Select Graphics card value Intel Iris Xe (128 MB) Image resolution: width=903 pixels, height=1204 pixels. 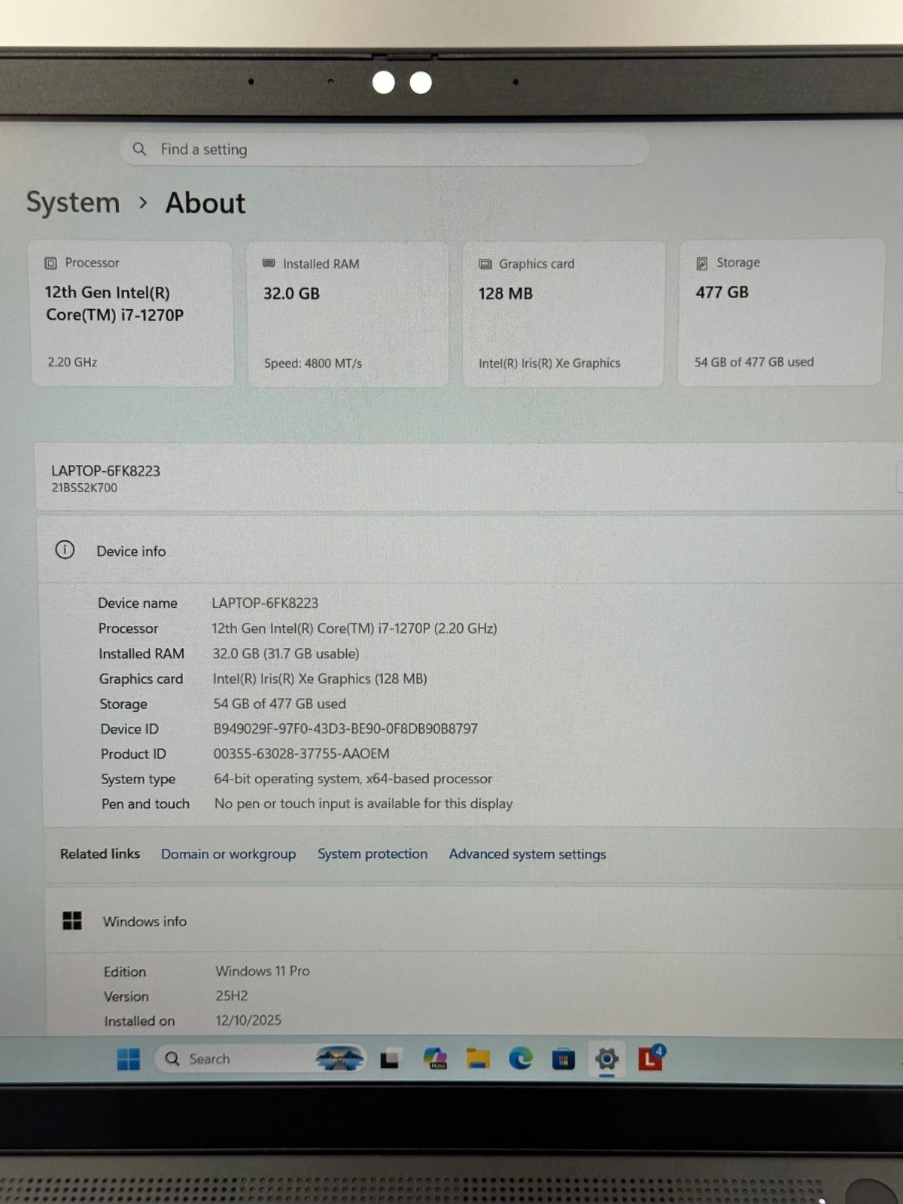320,678
